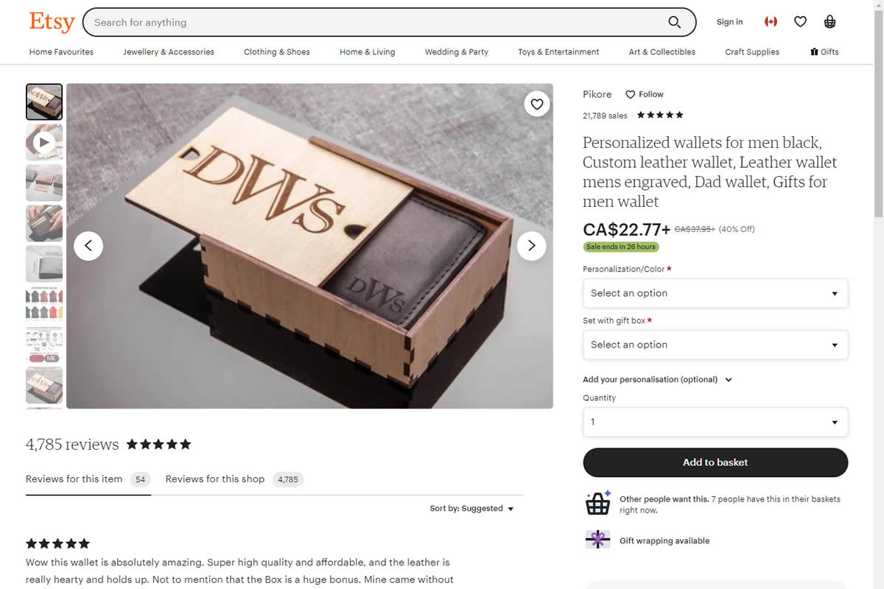Play the product video thumbnail
Viewport: 884px width, 589px height.
coord(44,142)
